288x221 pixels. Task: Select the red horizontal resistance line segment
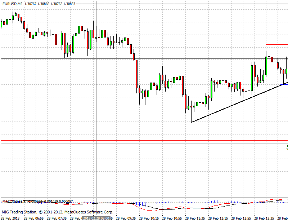click(x=277, y=45)
